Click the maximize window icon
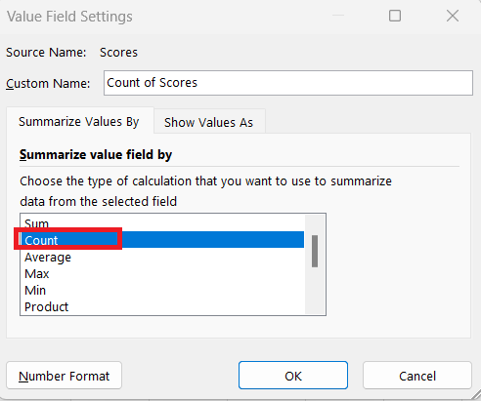This screenshot has height=401, width=481. click(x=395, y=16)
